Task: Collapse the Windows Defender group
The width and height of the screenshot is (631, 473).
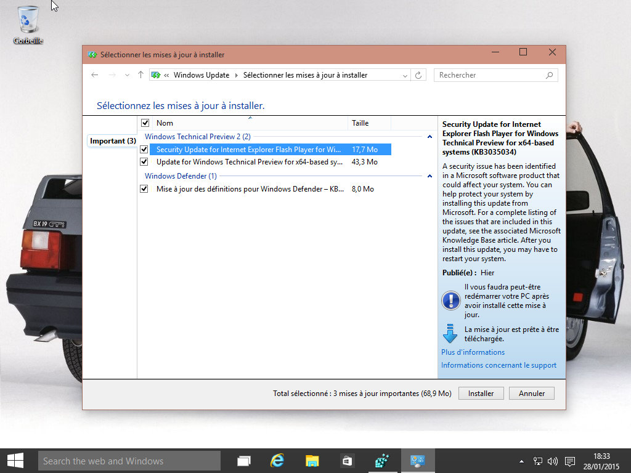Action: tap(429, 176)
